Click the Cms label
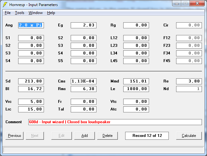This screenshot has width=207, height=156. (62, 81)
